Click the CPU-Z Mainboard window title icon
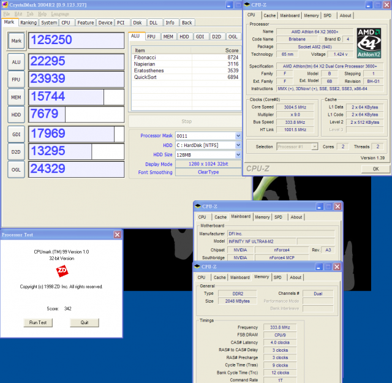The height and width of the screenshot is (383, 392). pos(198,206)
